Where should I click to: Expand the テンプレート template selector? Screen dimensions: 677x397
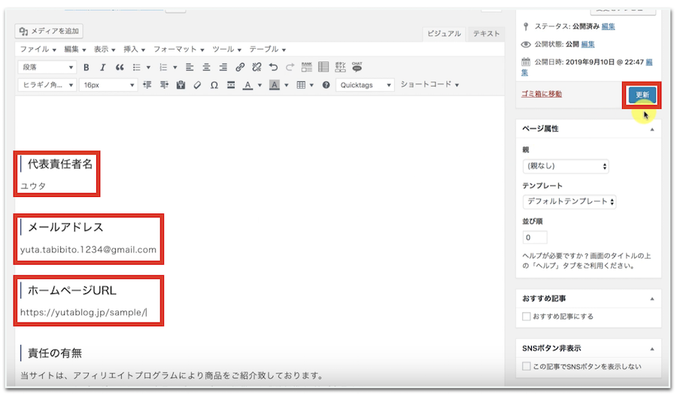569,202
